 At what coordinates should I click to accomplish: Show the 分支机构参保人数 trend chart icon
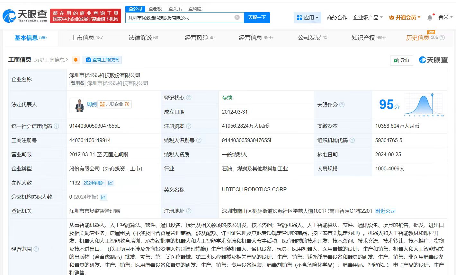[x=103, y=197]
